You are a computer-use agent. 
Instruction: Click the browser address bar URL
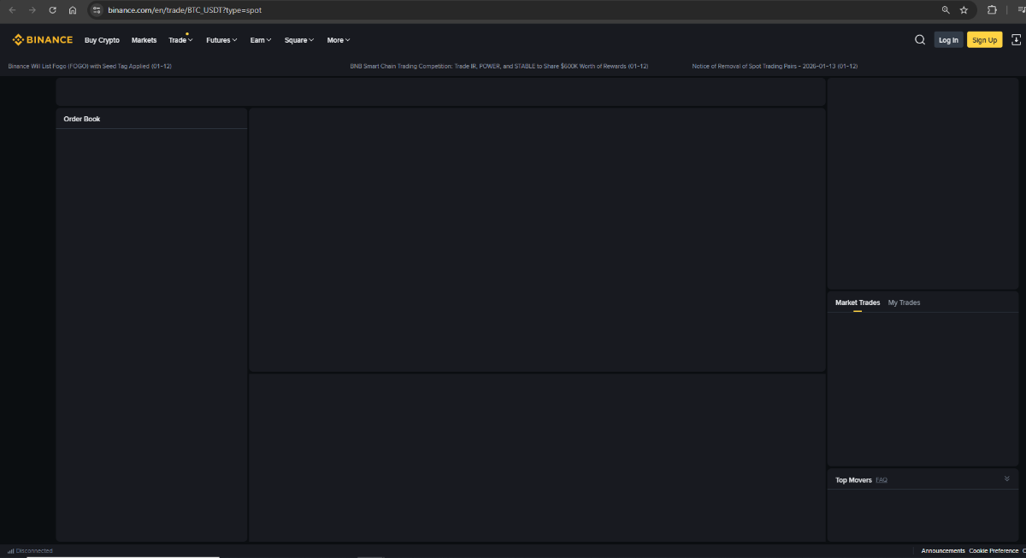pyautogui.click(x=185, y=10)
